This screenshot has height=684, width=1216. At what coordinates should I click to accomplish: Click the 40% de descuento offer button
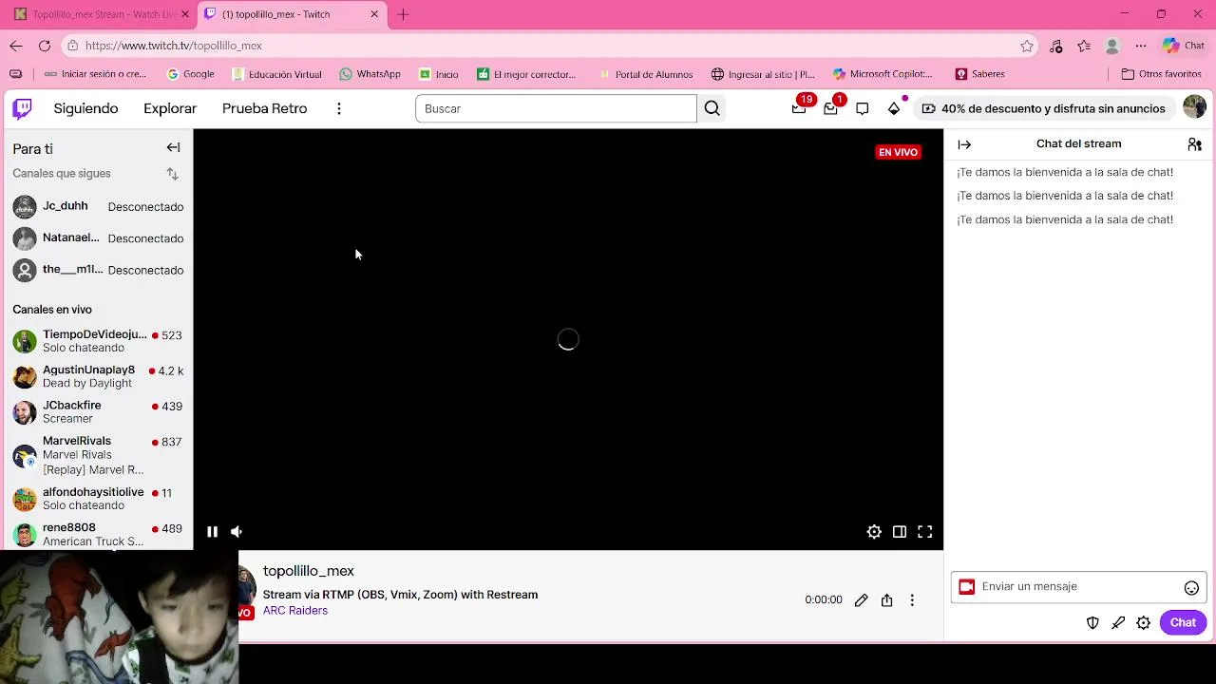click(x=1044, y=108)
